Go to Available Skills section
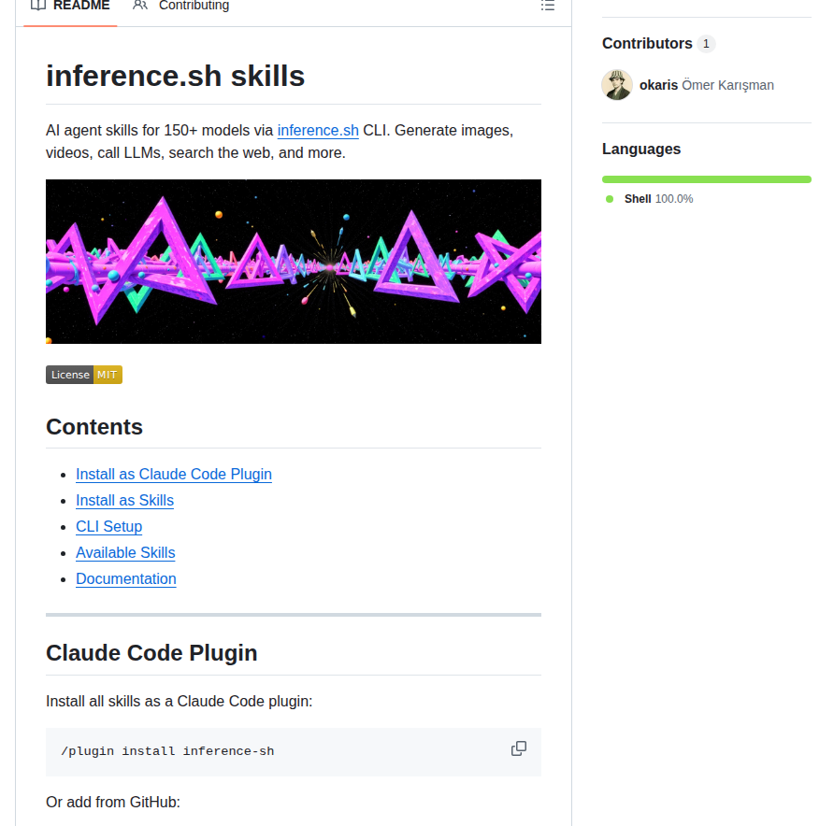 coord(125,553)
